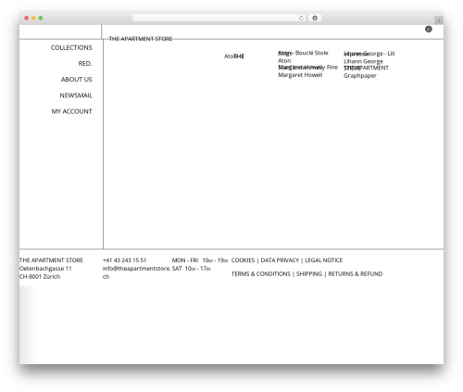Open the SHIPPING footer link
463x392 pixels.
tap(309, 274)
